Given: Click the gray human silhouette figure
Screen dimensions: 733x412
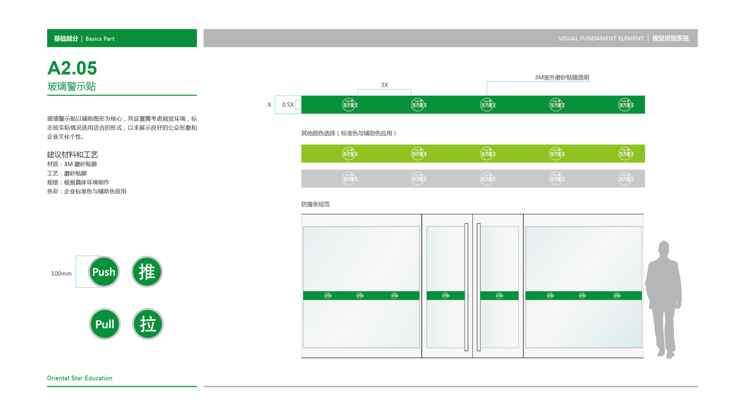Looking at the screenshot, I should [664, 299].
